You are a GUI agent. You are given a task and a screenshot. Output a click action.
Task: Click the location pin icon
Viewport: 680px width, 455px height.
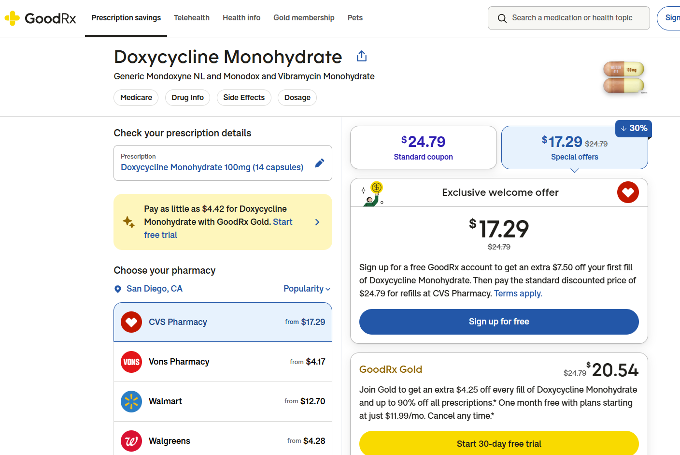point(117,289)
